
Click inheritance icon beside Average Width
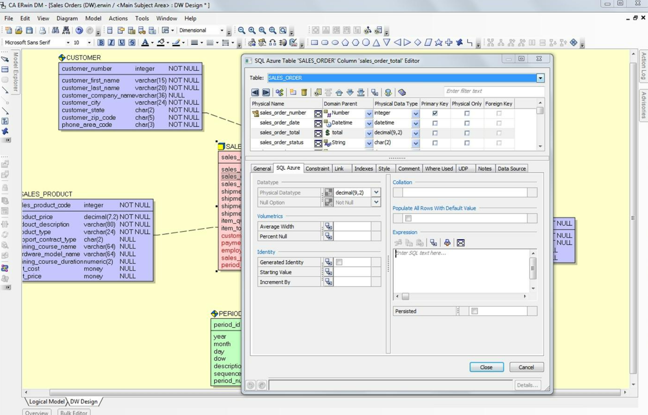click(329, 226)
